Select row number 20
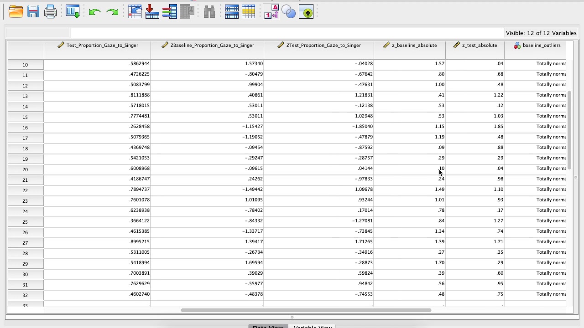Viewport: 584px width, 328px height. coord(25,169)
